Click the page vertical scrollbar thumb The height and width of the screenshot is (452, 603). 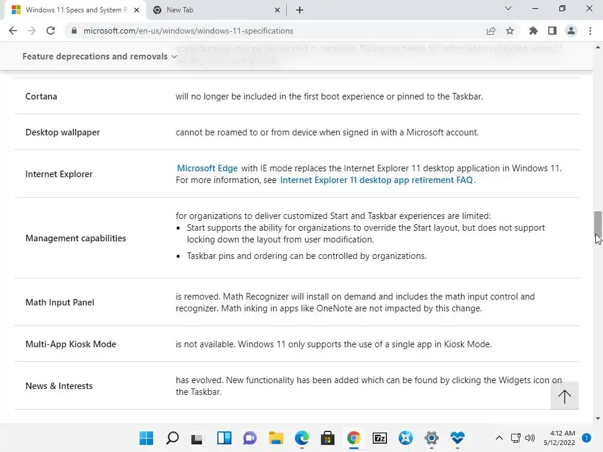(x=598, y=223)
